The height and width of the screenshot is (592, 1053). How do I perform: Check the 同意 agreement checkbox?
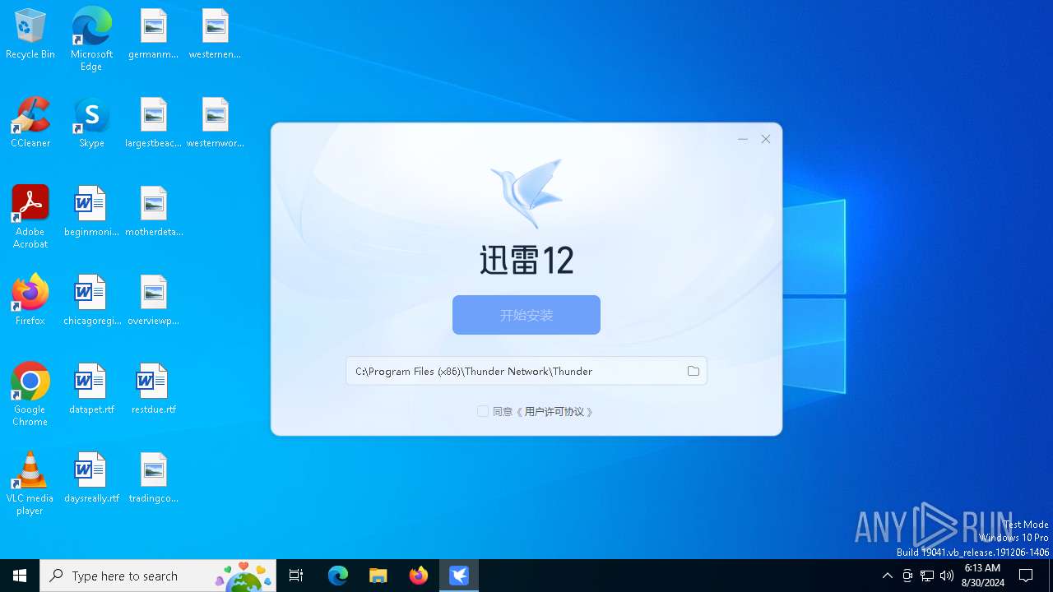(x=483, y=411)
